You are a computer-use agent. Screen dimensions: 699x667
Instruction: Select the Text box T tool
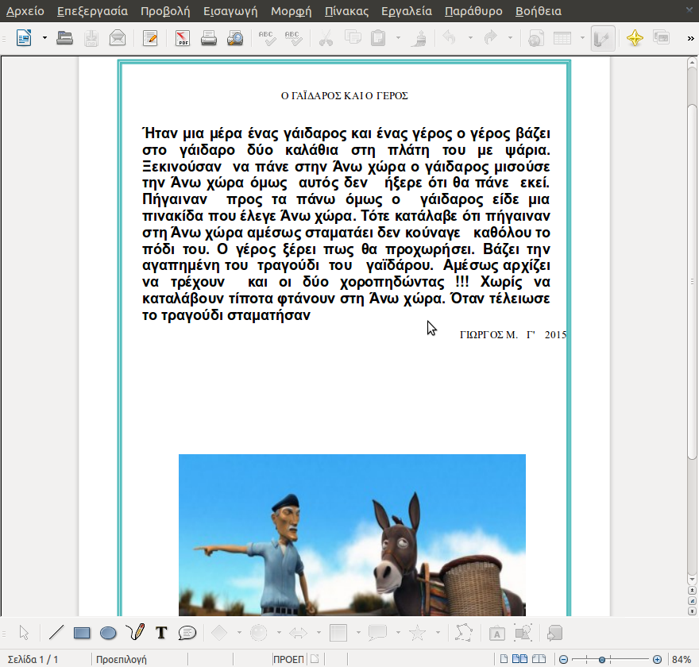click(161, 633)
